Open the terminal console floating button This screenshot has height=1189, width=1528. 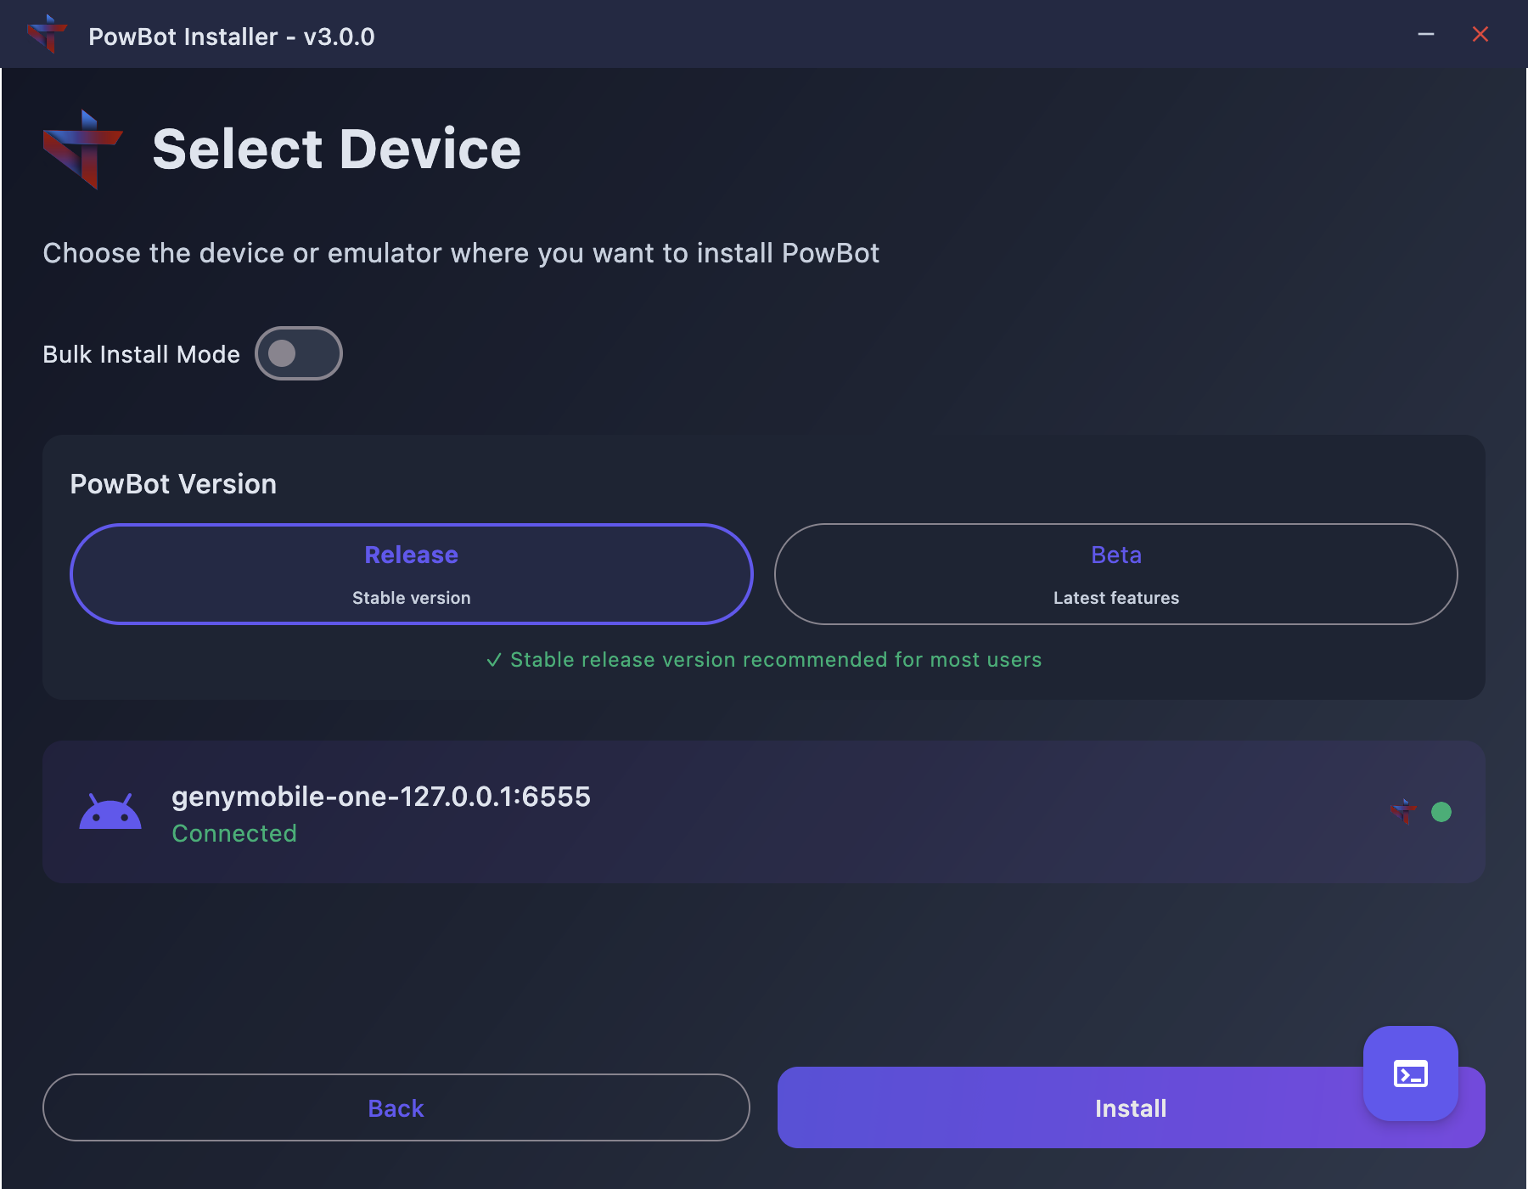[1410, 1073]
